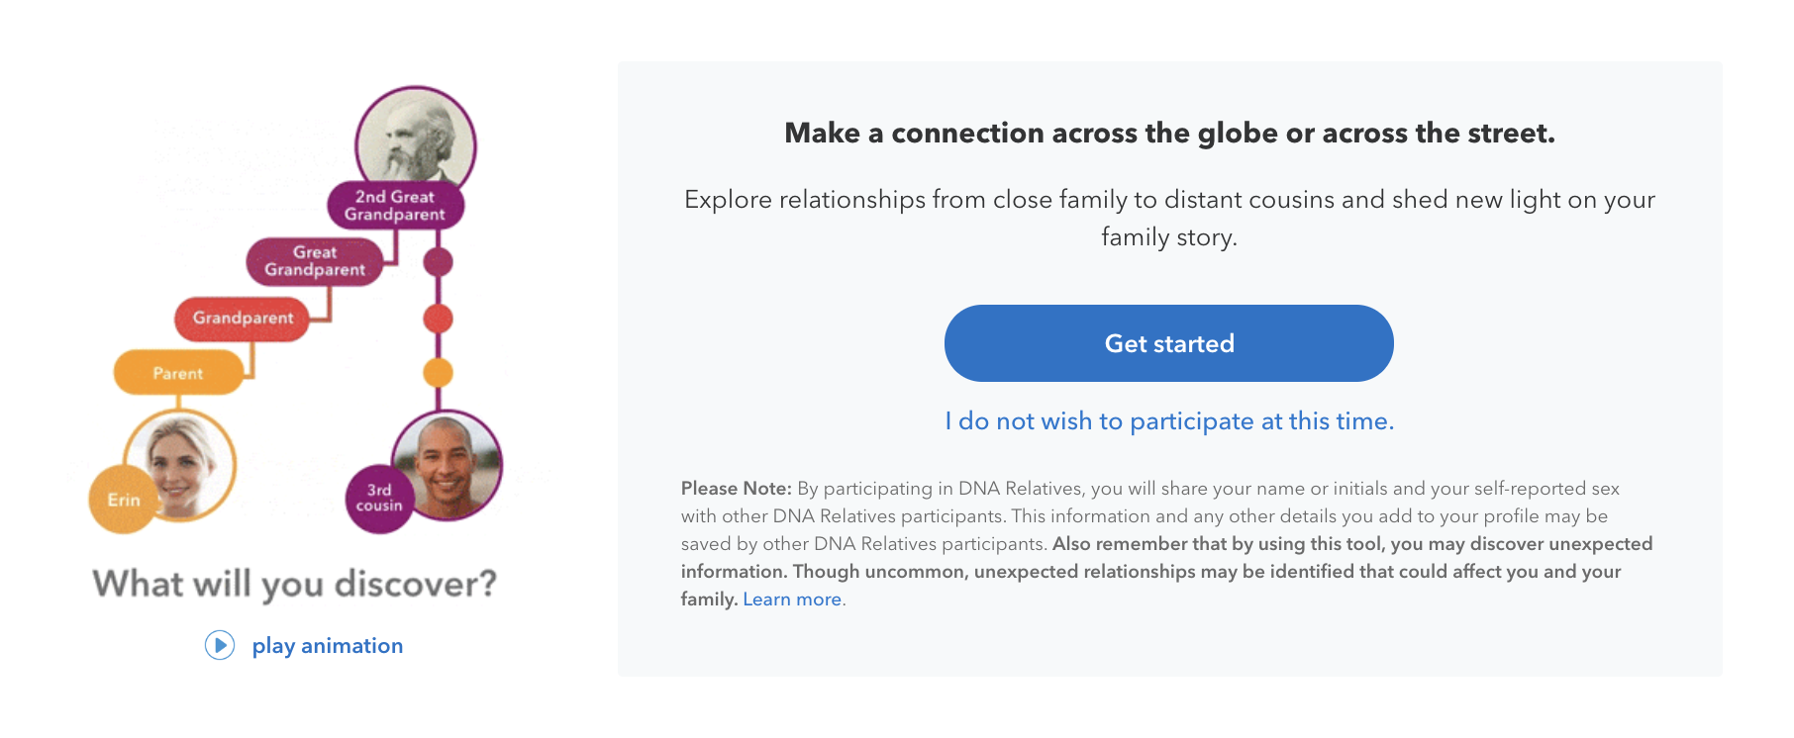
Task: Click the 'Please Note' disclaimer paragraph
Action: point(1167,544)
